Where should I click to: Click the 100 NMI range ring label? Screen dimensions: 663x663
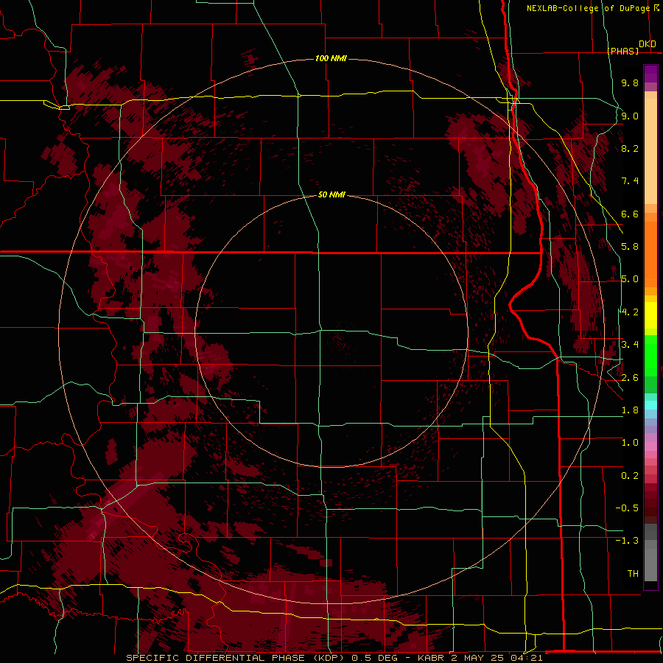(x=331, y=58)
